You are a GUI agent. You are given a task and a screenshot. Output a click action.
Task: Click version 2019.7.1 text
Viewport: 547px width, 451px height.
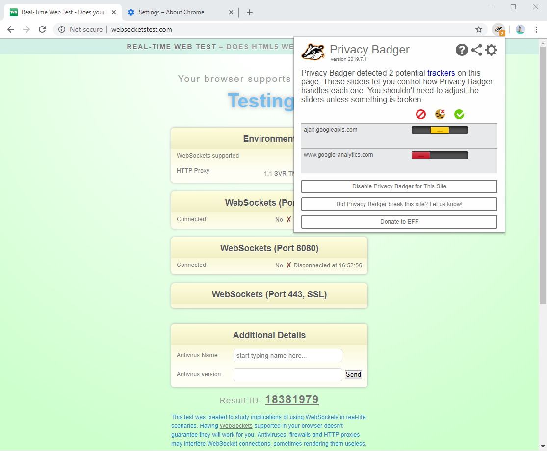click(x=348, y=59)
